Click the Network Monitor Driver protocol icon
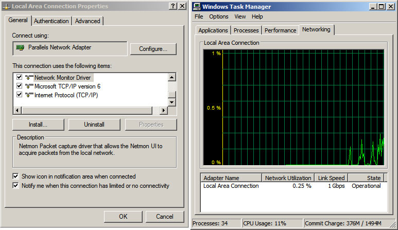This screenshot has height=230, width=398. click(x=29, y=77)
